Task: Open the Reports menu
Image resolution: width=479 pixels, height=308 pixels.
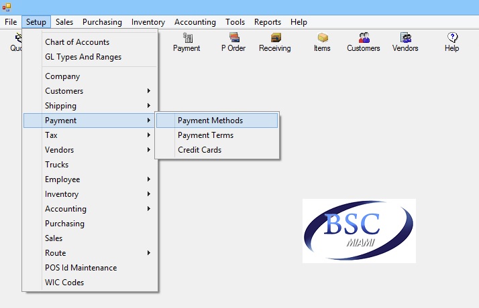Action: coord(267,22)
